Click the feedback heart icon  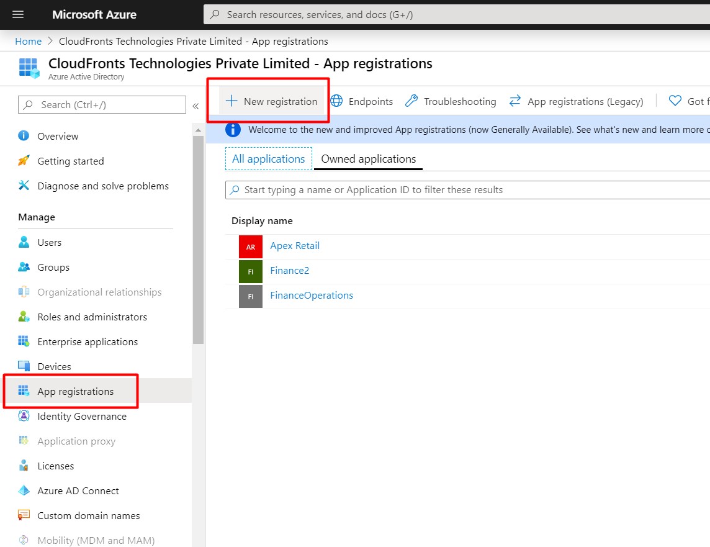coord(675,101)
